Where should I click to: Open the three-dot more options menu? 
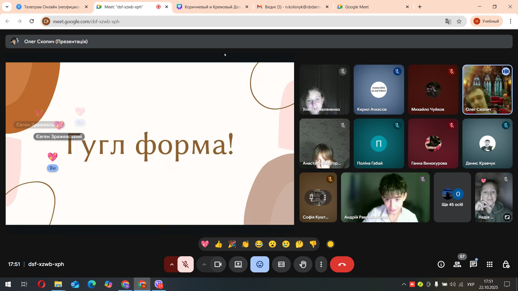(321, 264)
